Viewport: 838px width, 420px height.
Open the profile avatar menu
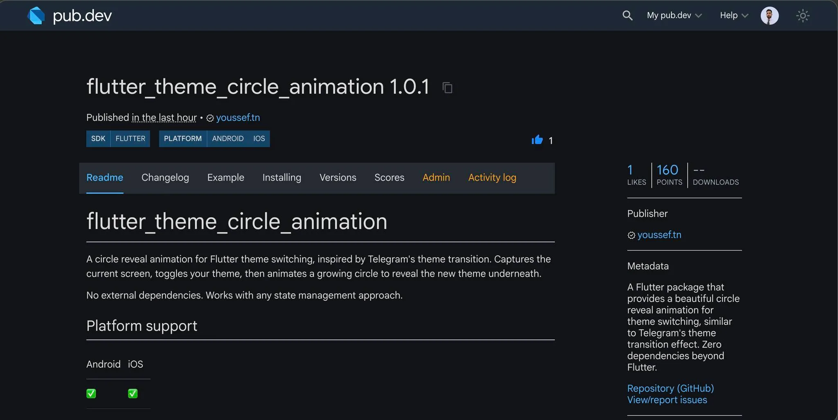pos(769,15)
